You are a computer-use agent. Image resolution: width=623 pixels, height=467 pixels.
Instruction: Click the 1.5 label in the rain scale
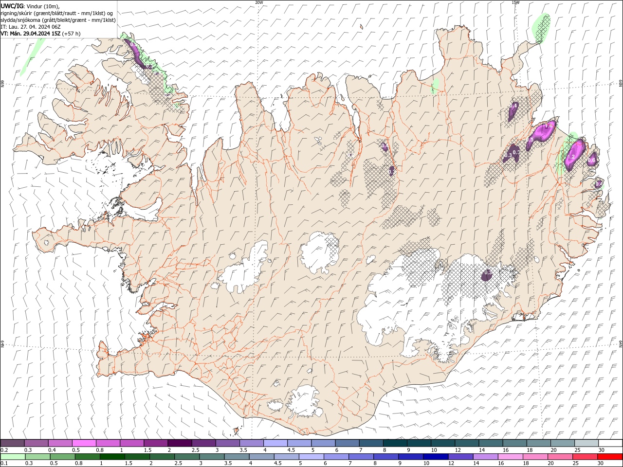pos(128,464)
